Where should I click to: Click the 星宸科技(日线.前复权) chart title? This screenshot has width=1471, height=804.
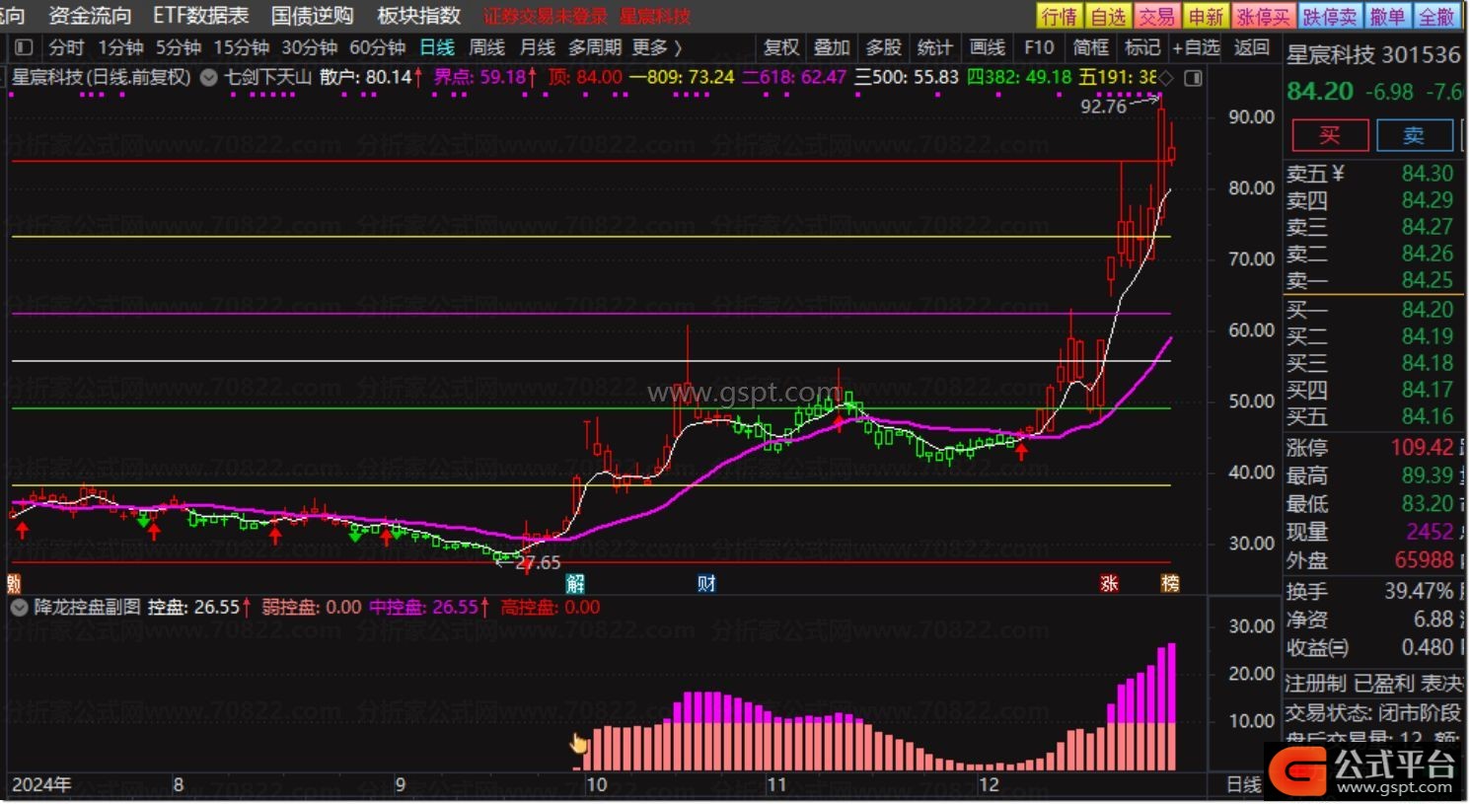[x=101, y=77]
